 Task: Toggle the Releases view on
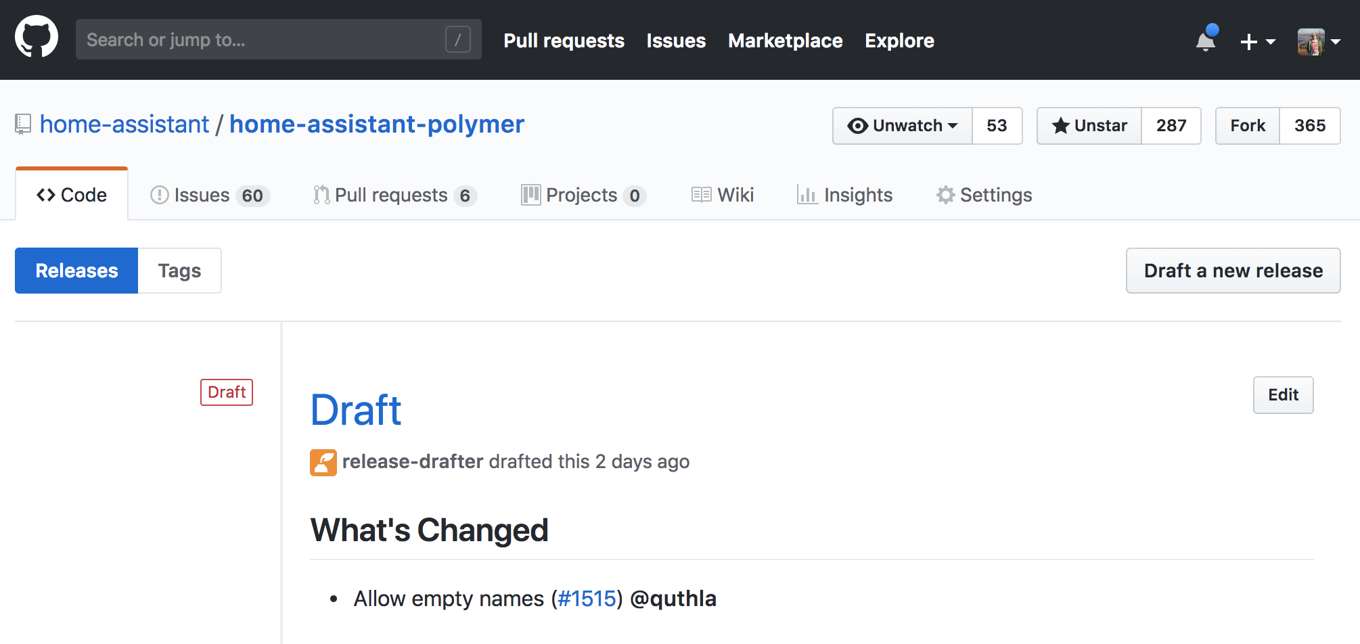[x=76, y=270]
